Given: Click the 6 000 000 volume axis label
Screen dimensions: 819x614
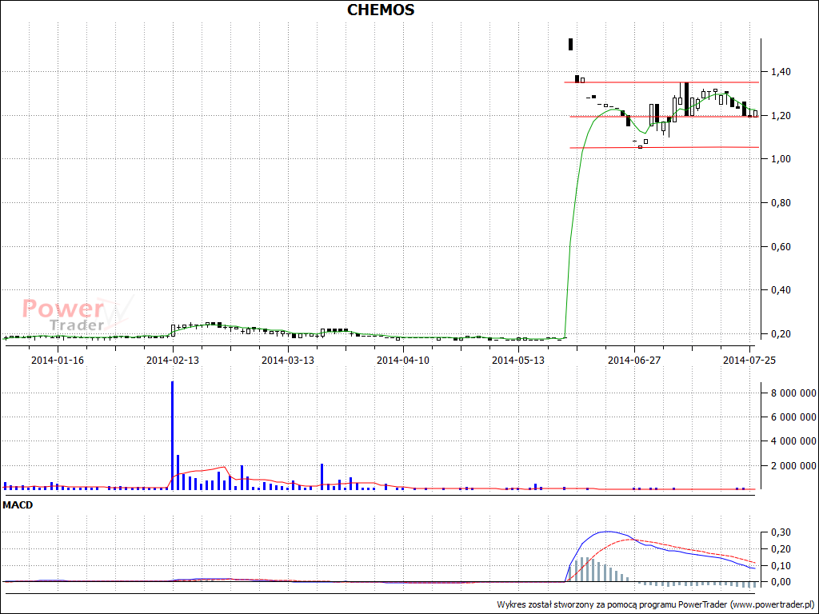Looking at the screenshot, I should [x=793, y=417].
